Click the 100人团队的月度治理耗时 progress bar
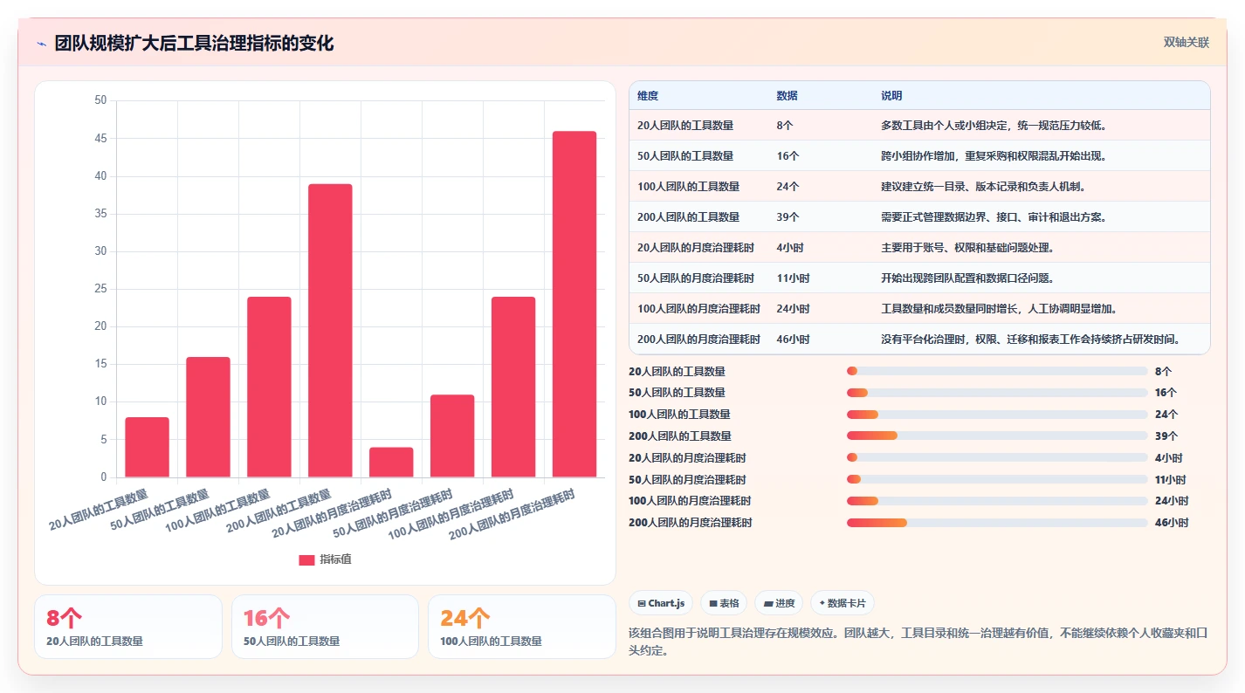Screen dimensions: 1245x693 tap(997, 501)
